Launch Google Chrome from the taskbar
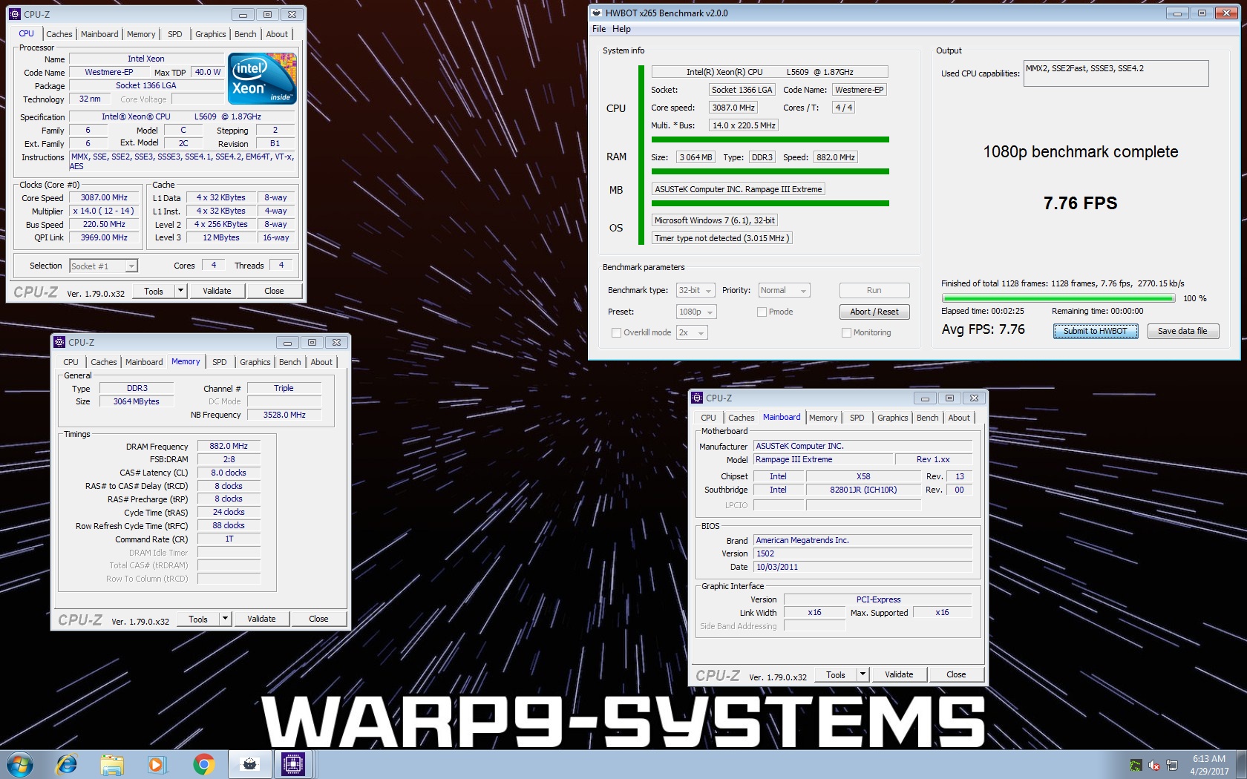This screenshot has width=1247, height=779. point(203,764)
